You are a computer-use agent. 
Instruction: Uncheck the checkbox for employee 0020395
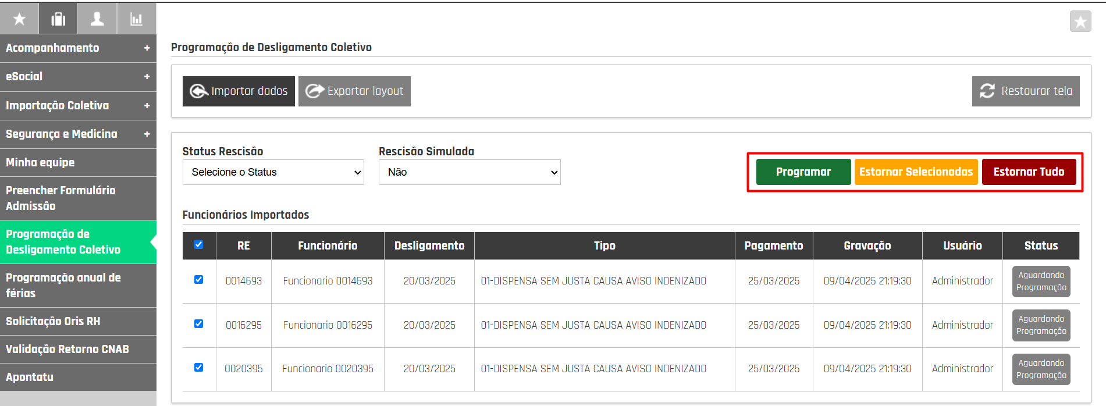[199, 368]
